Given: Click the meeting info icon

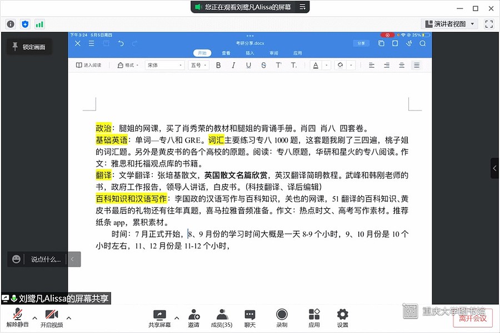Looking at the screenshot, I should pyautogui.click(x=11, y=24).
